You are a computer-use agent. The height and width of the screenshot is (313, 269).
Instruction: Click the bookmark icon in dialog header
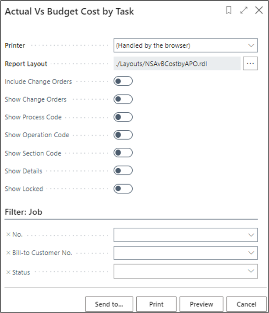229,11
